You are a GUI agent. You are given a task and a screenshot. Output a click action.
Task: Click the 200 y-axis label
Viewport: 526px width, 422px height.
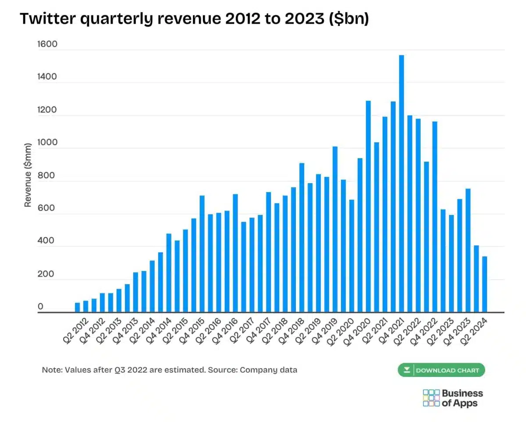click(46, 274)
